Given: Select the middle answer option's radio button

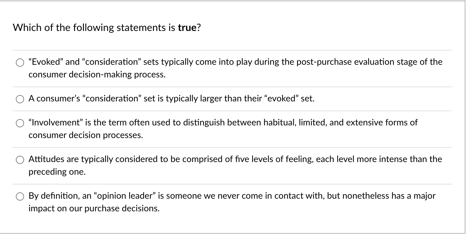Looking at the screenshot, I should coord(20,123).
